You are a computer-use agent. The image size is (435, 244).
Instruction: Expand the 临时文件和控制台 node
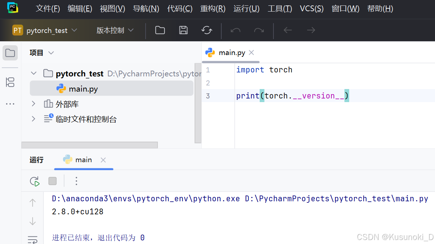(x=34, y=119)
